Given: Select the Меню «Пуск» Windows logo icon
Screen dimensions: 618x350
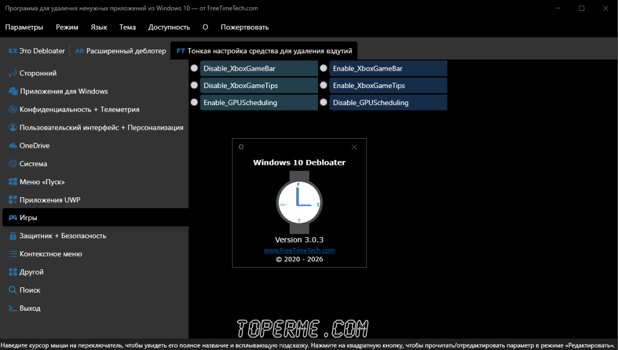Looking at the screenshot, I should coord(13,182).
